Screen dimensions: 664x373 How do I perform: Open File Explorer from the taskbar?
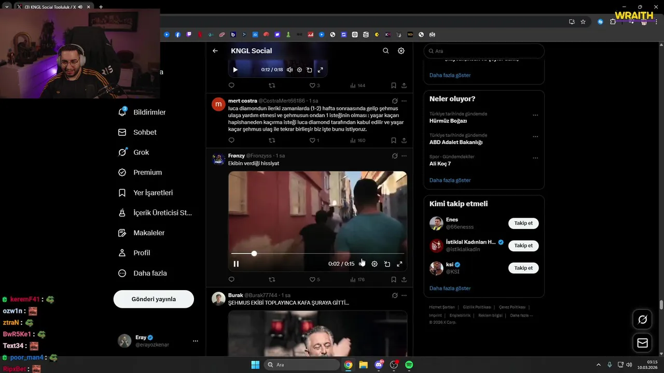pos(363,365)
